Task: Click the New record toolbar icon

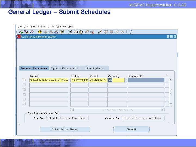Action: click(x=20, y=32)
